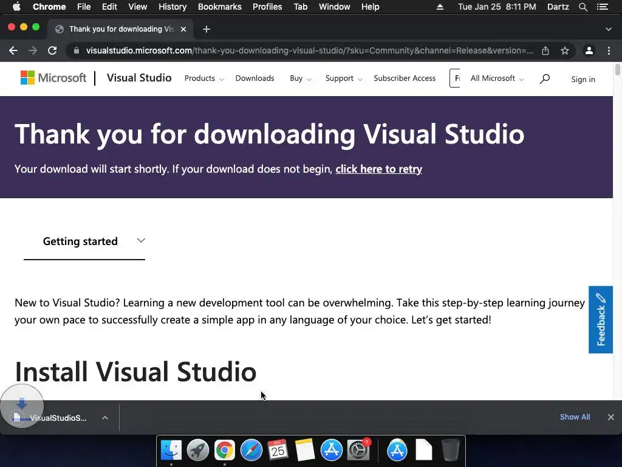This screenshot has width=622, height=467.
Task: Click the Feedback side button
Action: click(601, 319)
